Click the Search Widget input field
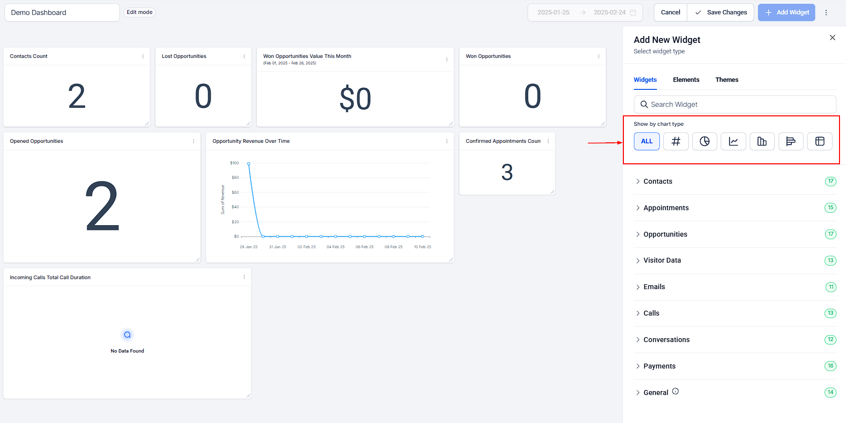The width and height of the screenshot is (846, 423). [x=735, y=104]
